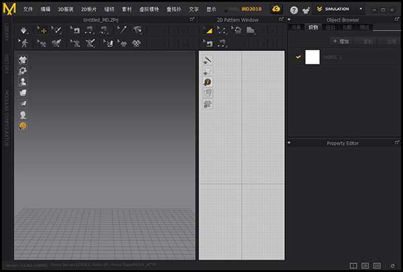Click the walking avatar figure tool

pyautogui.click(x=24, y=43)
